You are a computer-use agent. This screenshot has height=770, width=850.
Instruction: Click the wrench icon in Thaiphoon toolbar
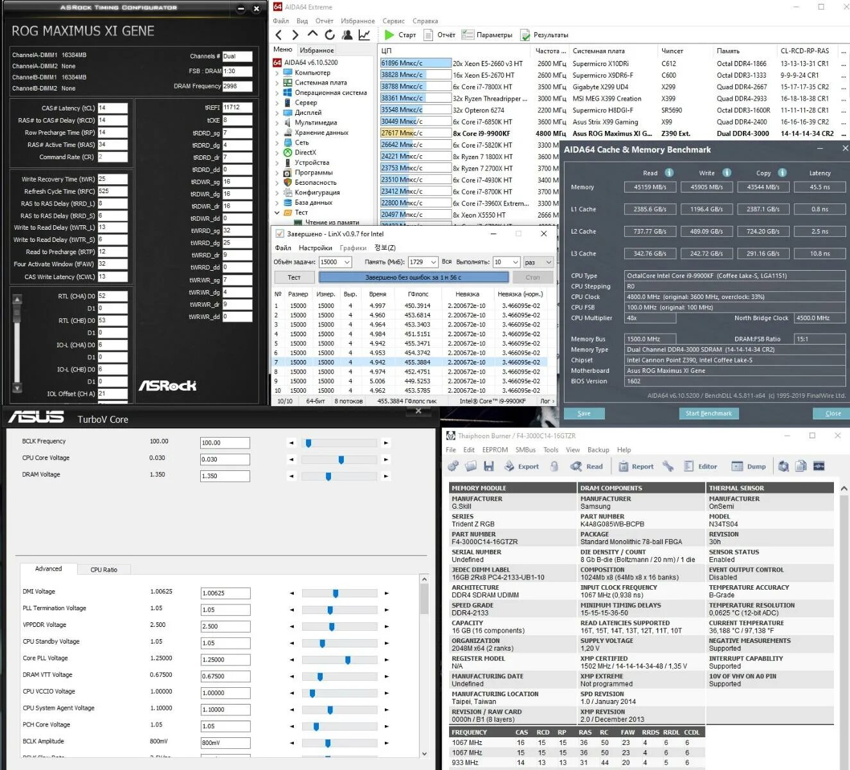[668, 466]
